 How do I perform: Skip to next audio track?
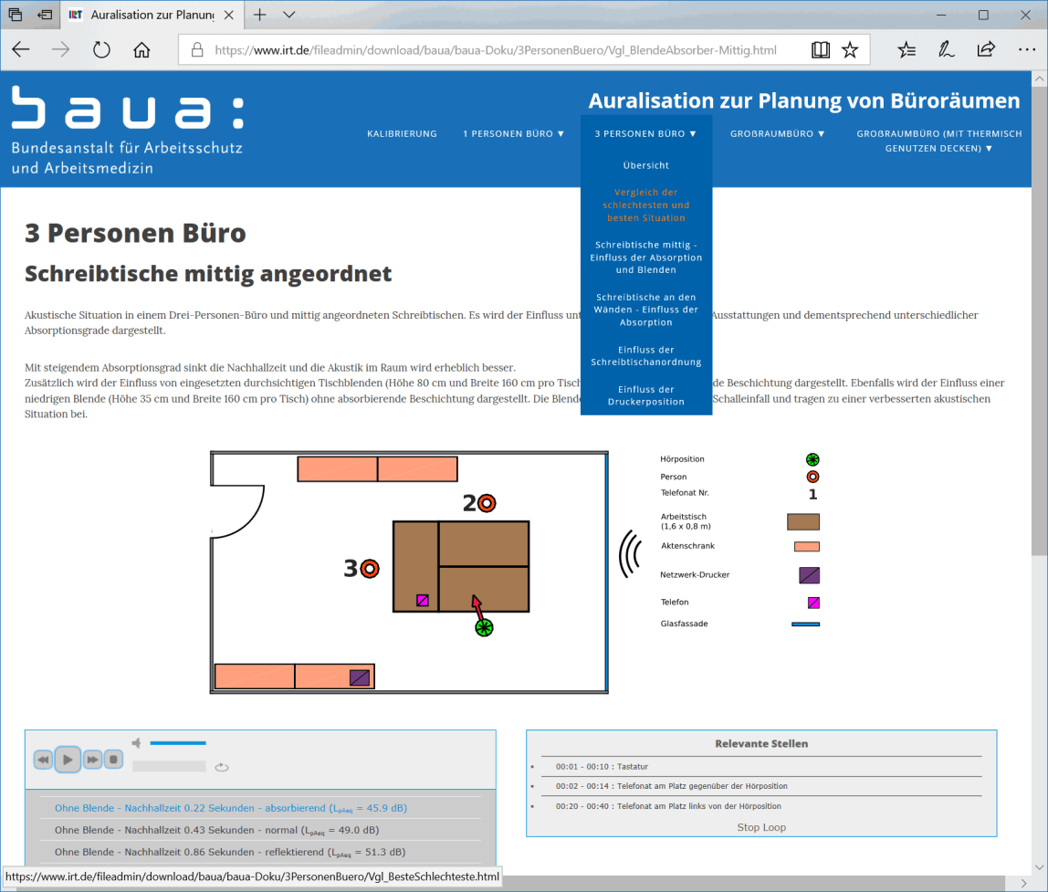92,760
